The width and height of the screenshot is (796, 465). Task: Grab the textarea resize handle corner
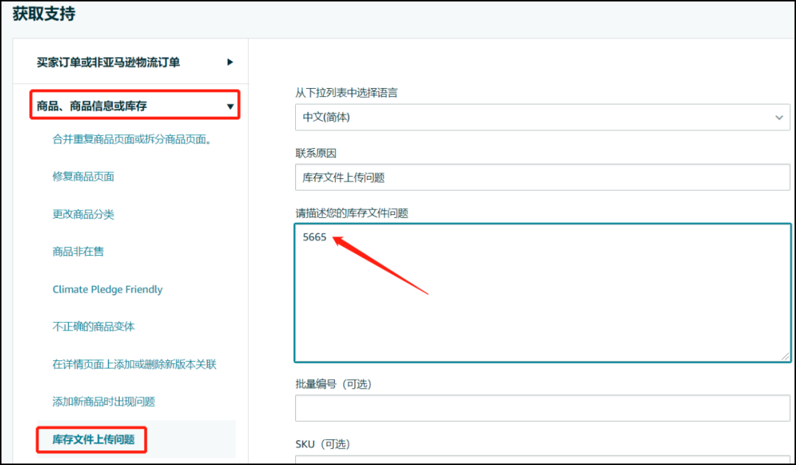[x=785, y=356]
